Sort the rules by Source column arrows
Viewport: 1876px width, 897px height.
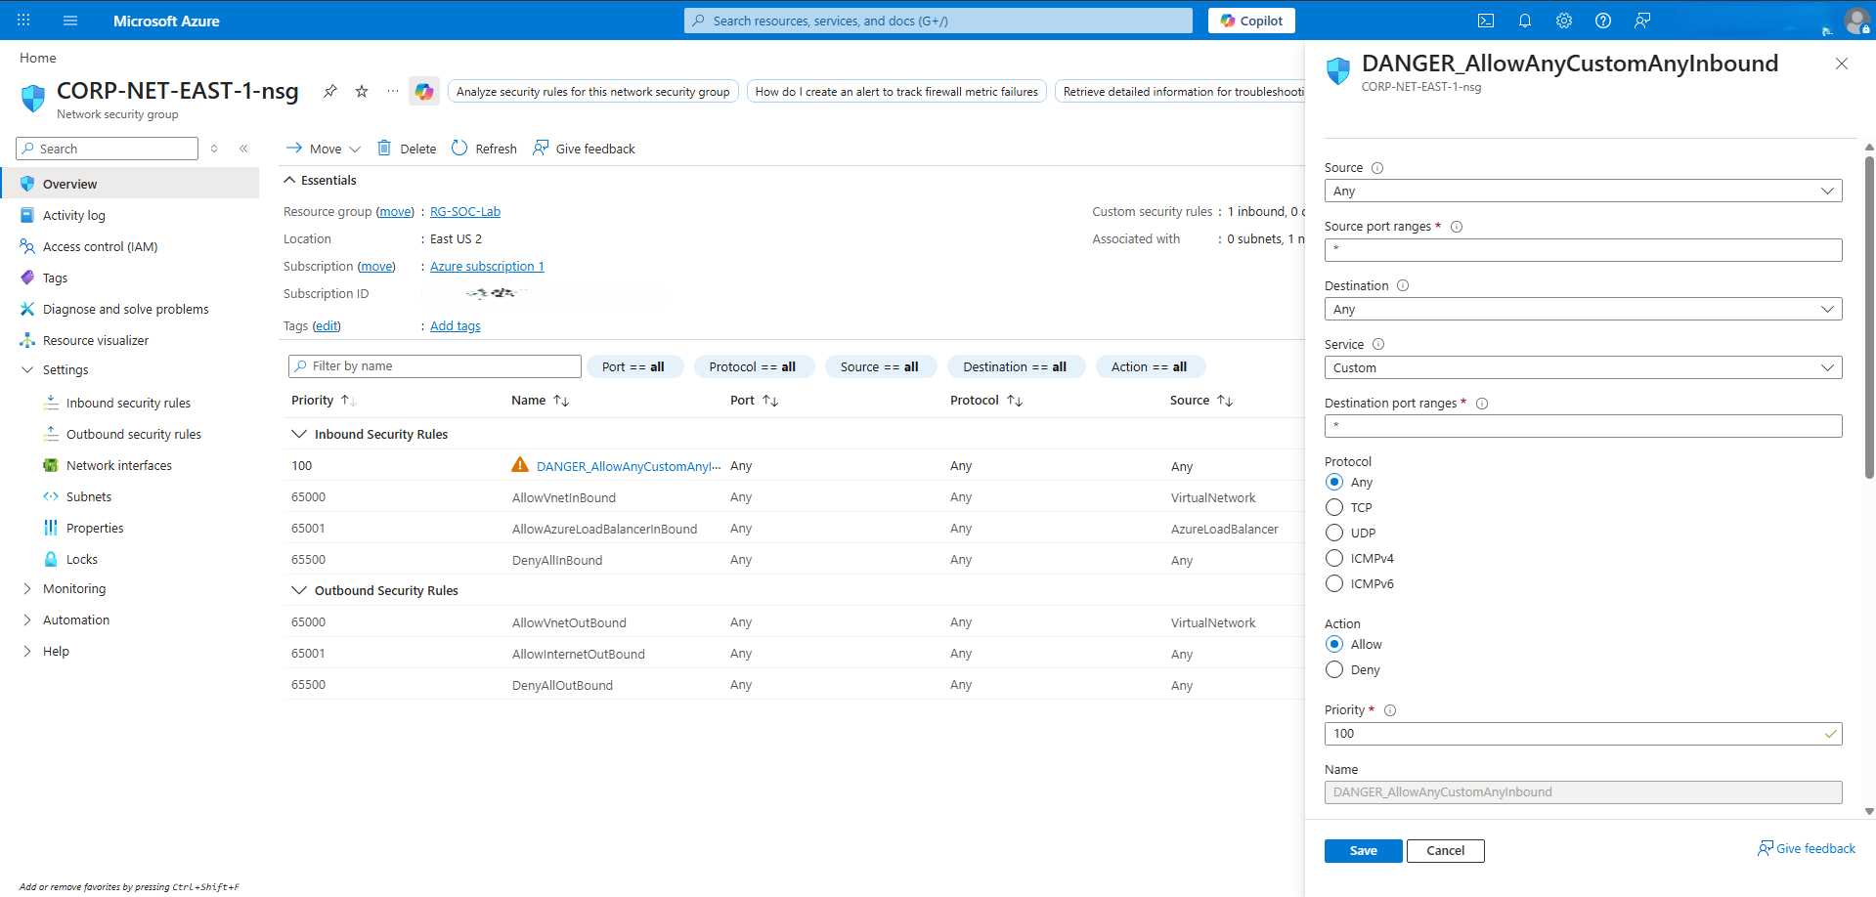point(1225,401)
